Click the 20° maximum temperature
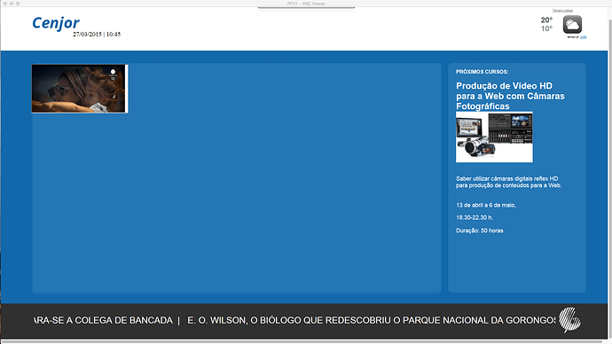 [x=546, y=20]
